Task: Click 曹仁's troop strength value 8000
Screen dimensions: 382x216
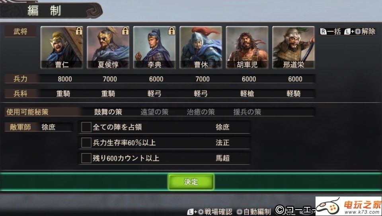Action: pos(65,79)
